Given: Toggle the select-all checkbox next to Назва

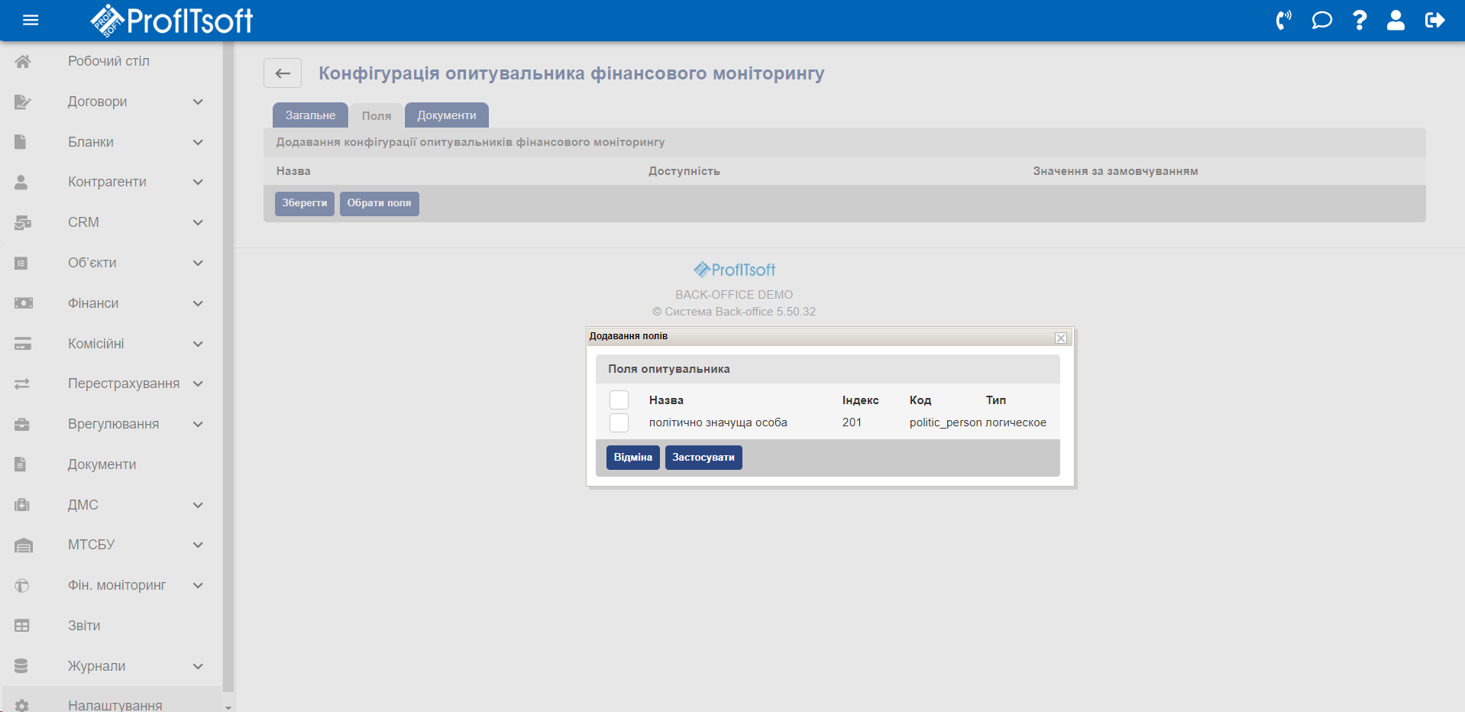Looking at the screenshot, I should coord(619,400).
